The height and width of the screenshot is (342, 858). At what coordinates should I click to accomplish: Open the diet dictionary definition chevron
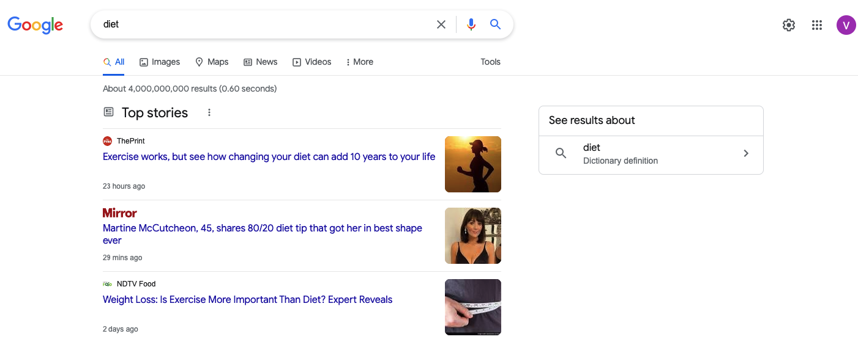[746, 153]
